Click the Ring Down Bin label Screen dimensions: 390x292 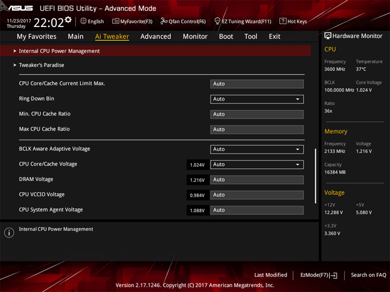(x=37, y=98)
